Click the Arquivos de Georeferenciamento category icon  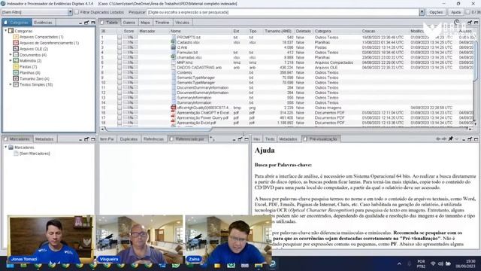[16, 43]
